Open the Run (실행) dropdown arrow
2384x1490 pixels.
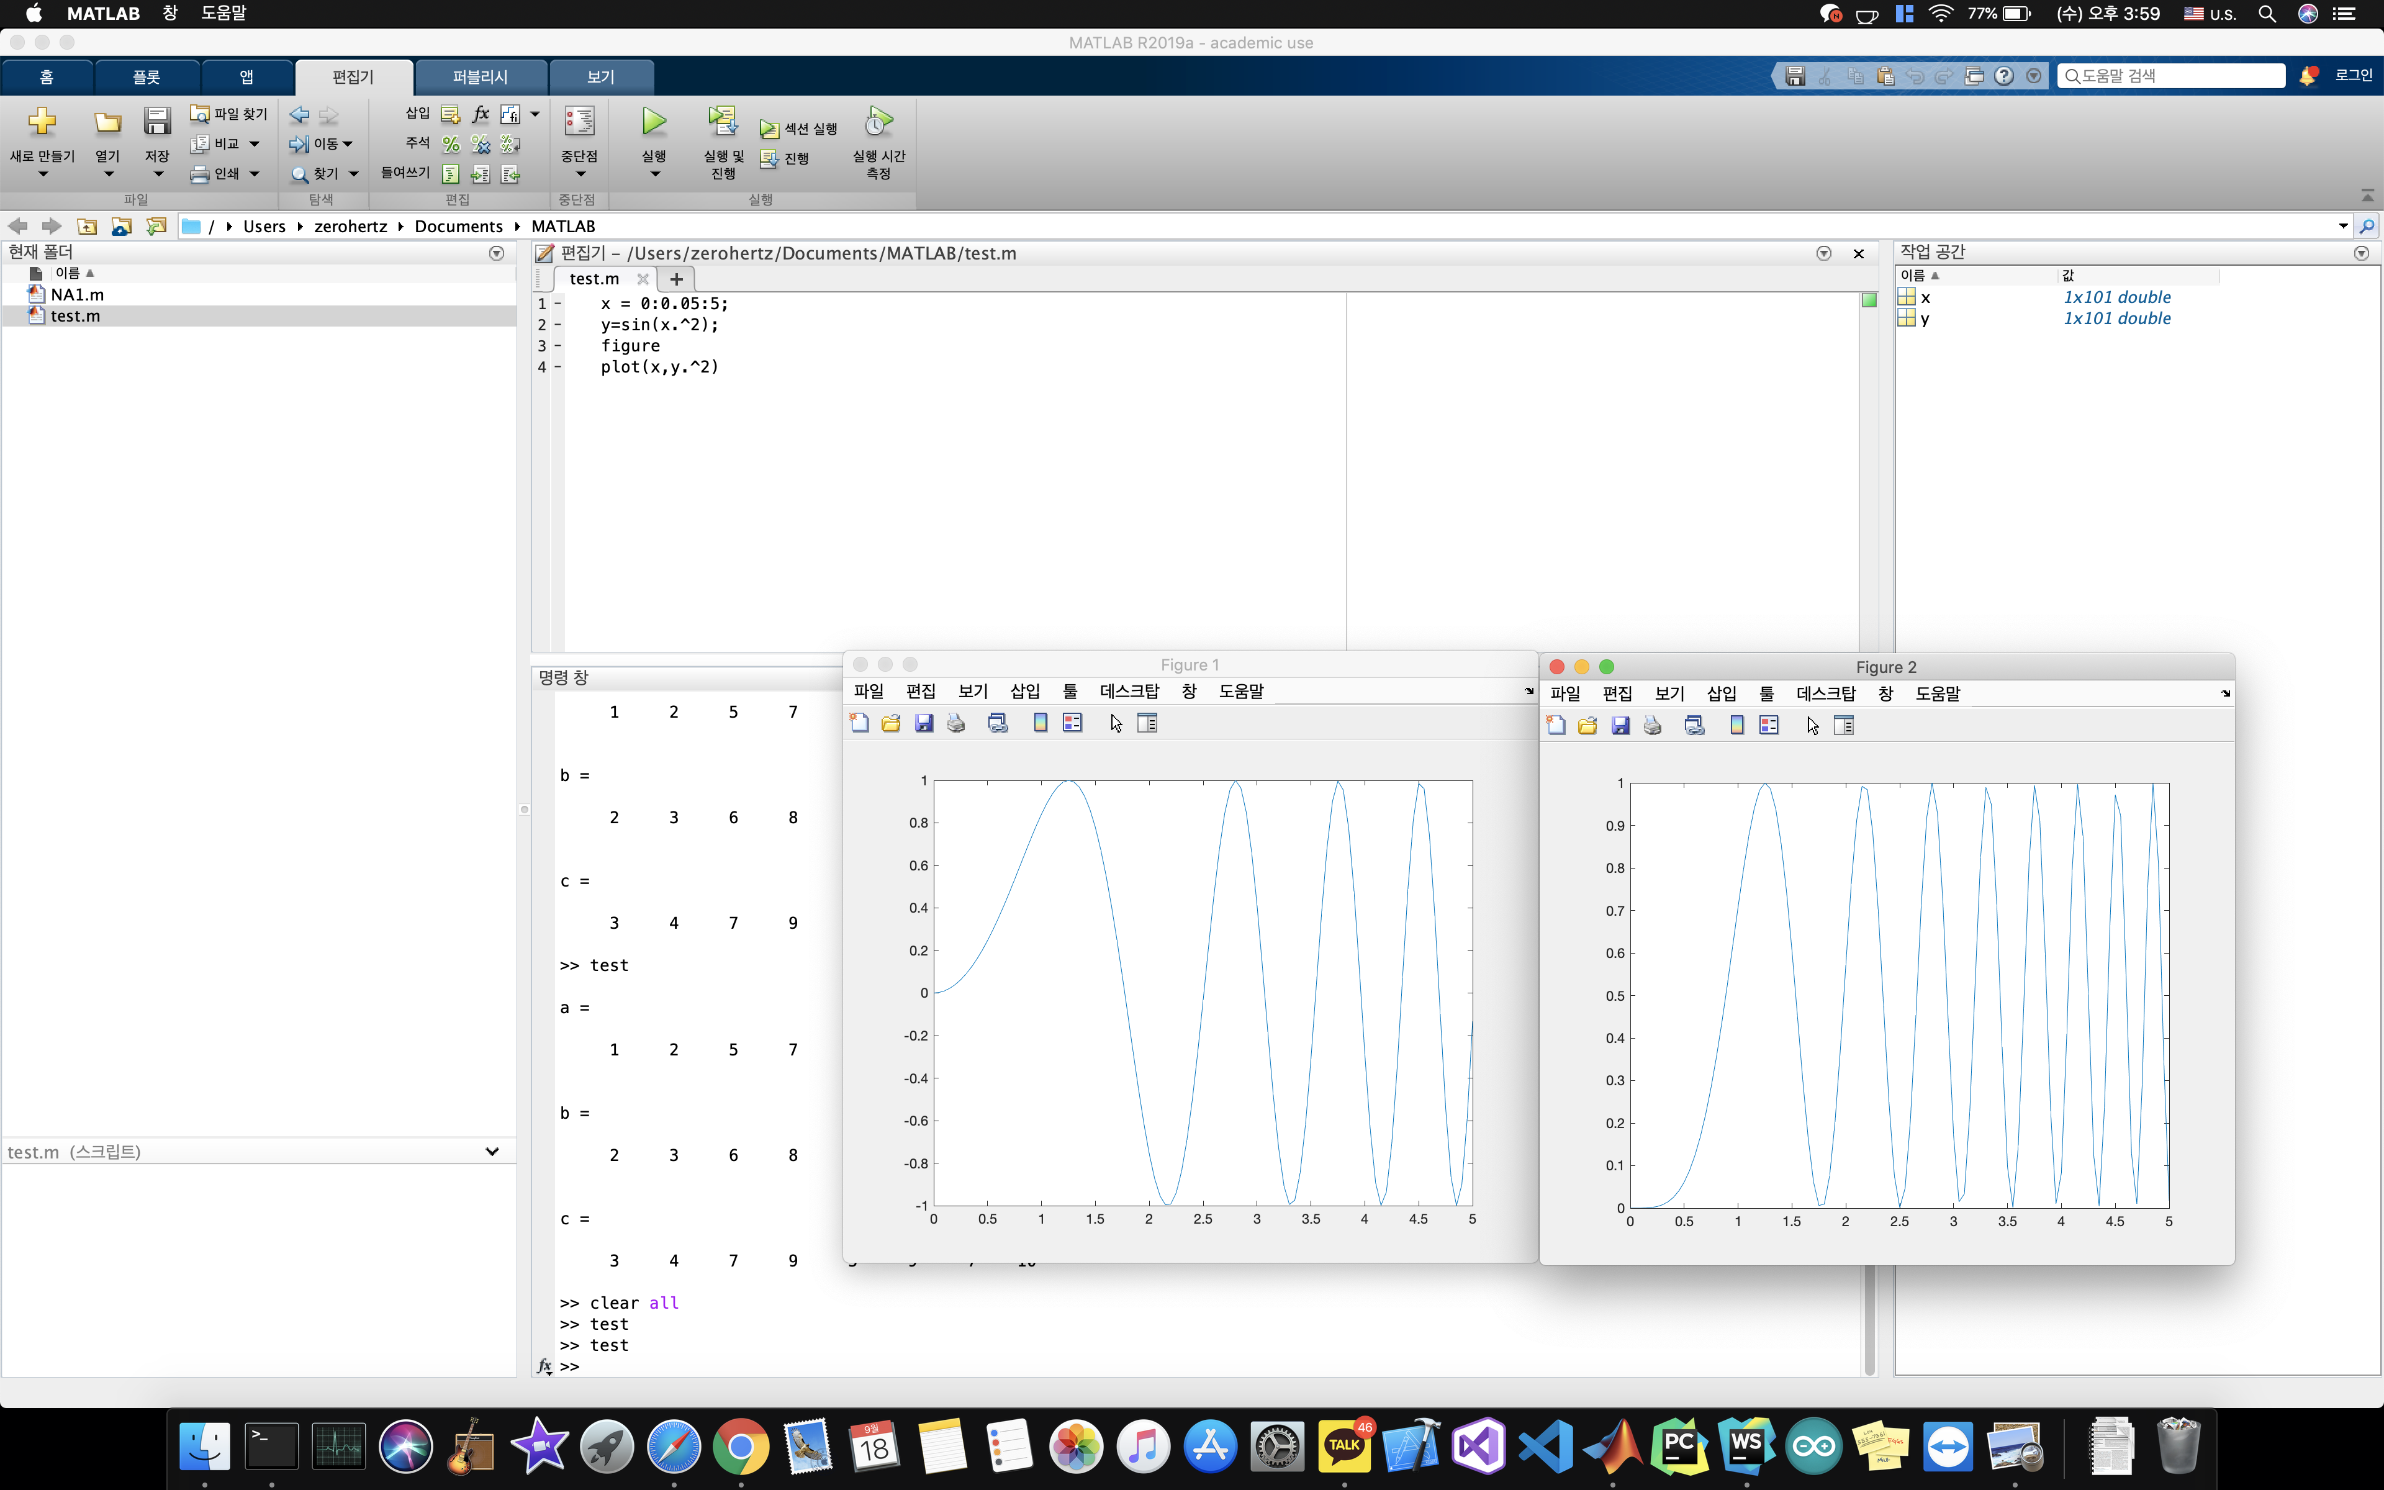tap(655, 174)
